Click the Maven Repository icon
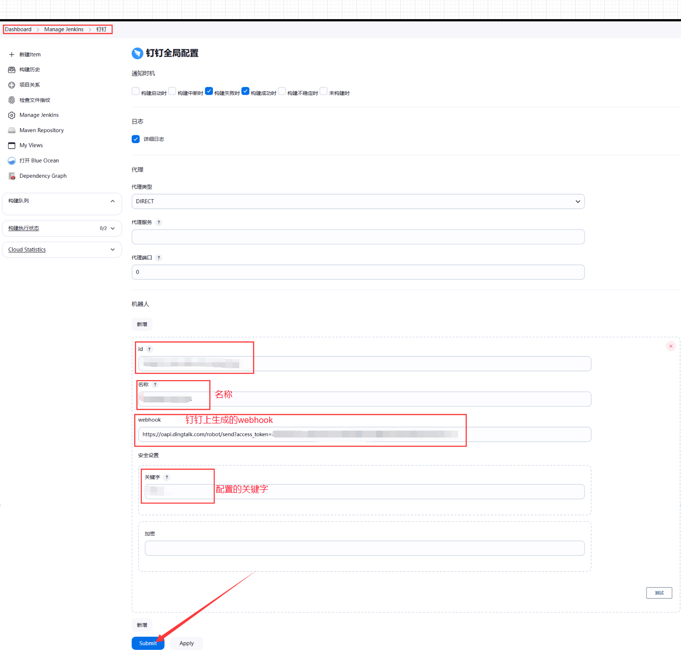Viewport: 681px width, 664px height. pos(12,130)
